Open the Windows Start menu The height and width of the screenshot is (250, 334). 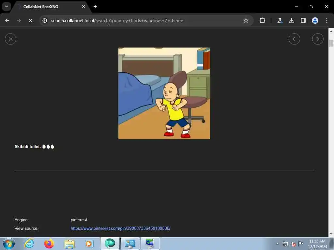tap(9, 243)
